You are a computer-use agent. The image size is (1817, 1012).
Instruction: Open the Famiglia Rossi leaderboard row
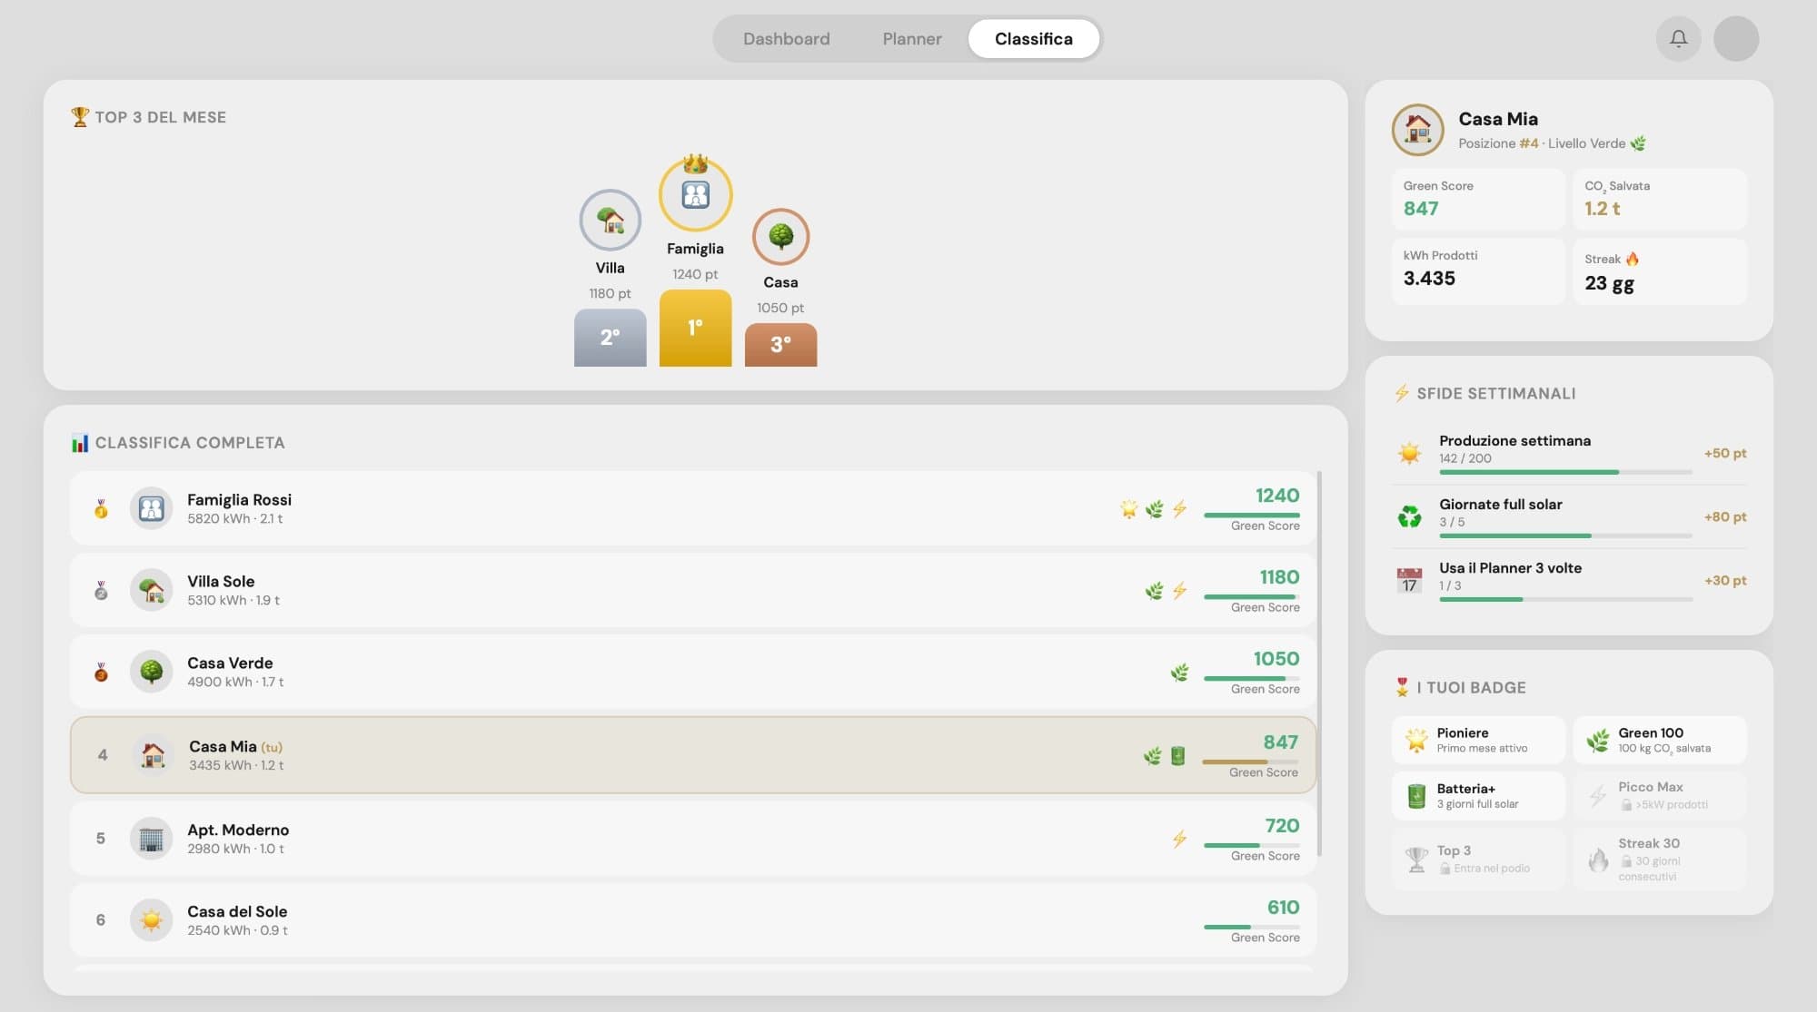coord(692,508)
